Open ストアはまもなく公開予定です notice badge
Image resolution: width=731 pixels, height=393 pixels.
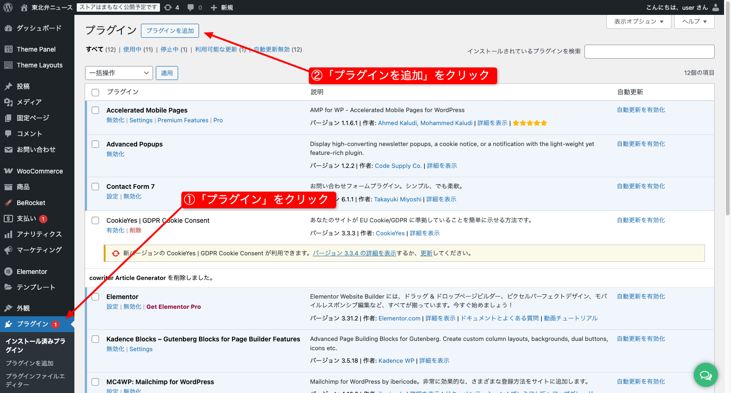(118, 7)
